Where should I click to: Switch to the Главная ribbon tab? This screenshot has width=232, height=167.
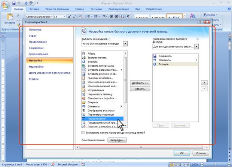coord(18,9)
